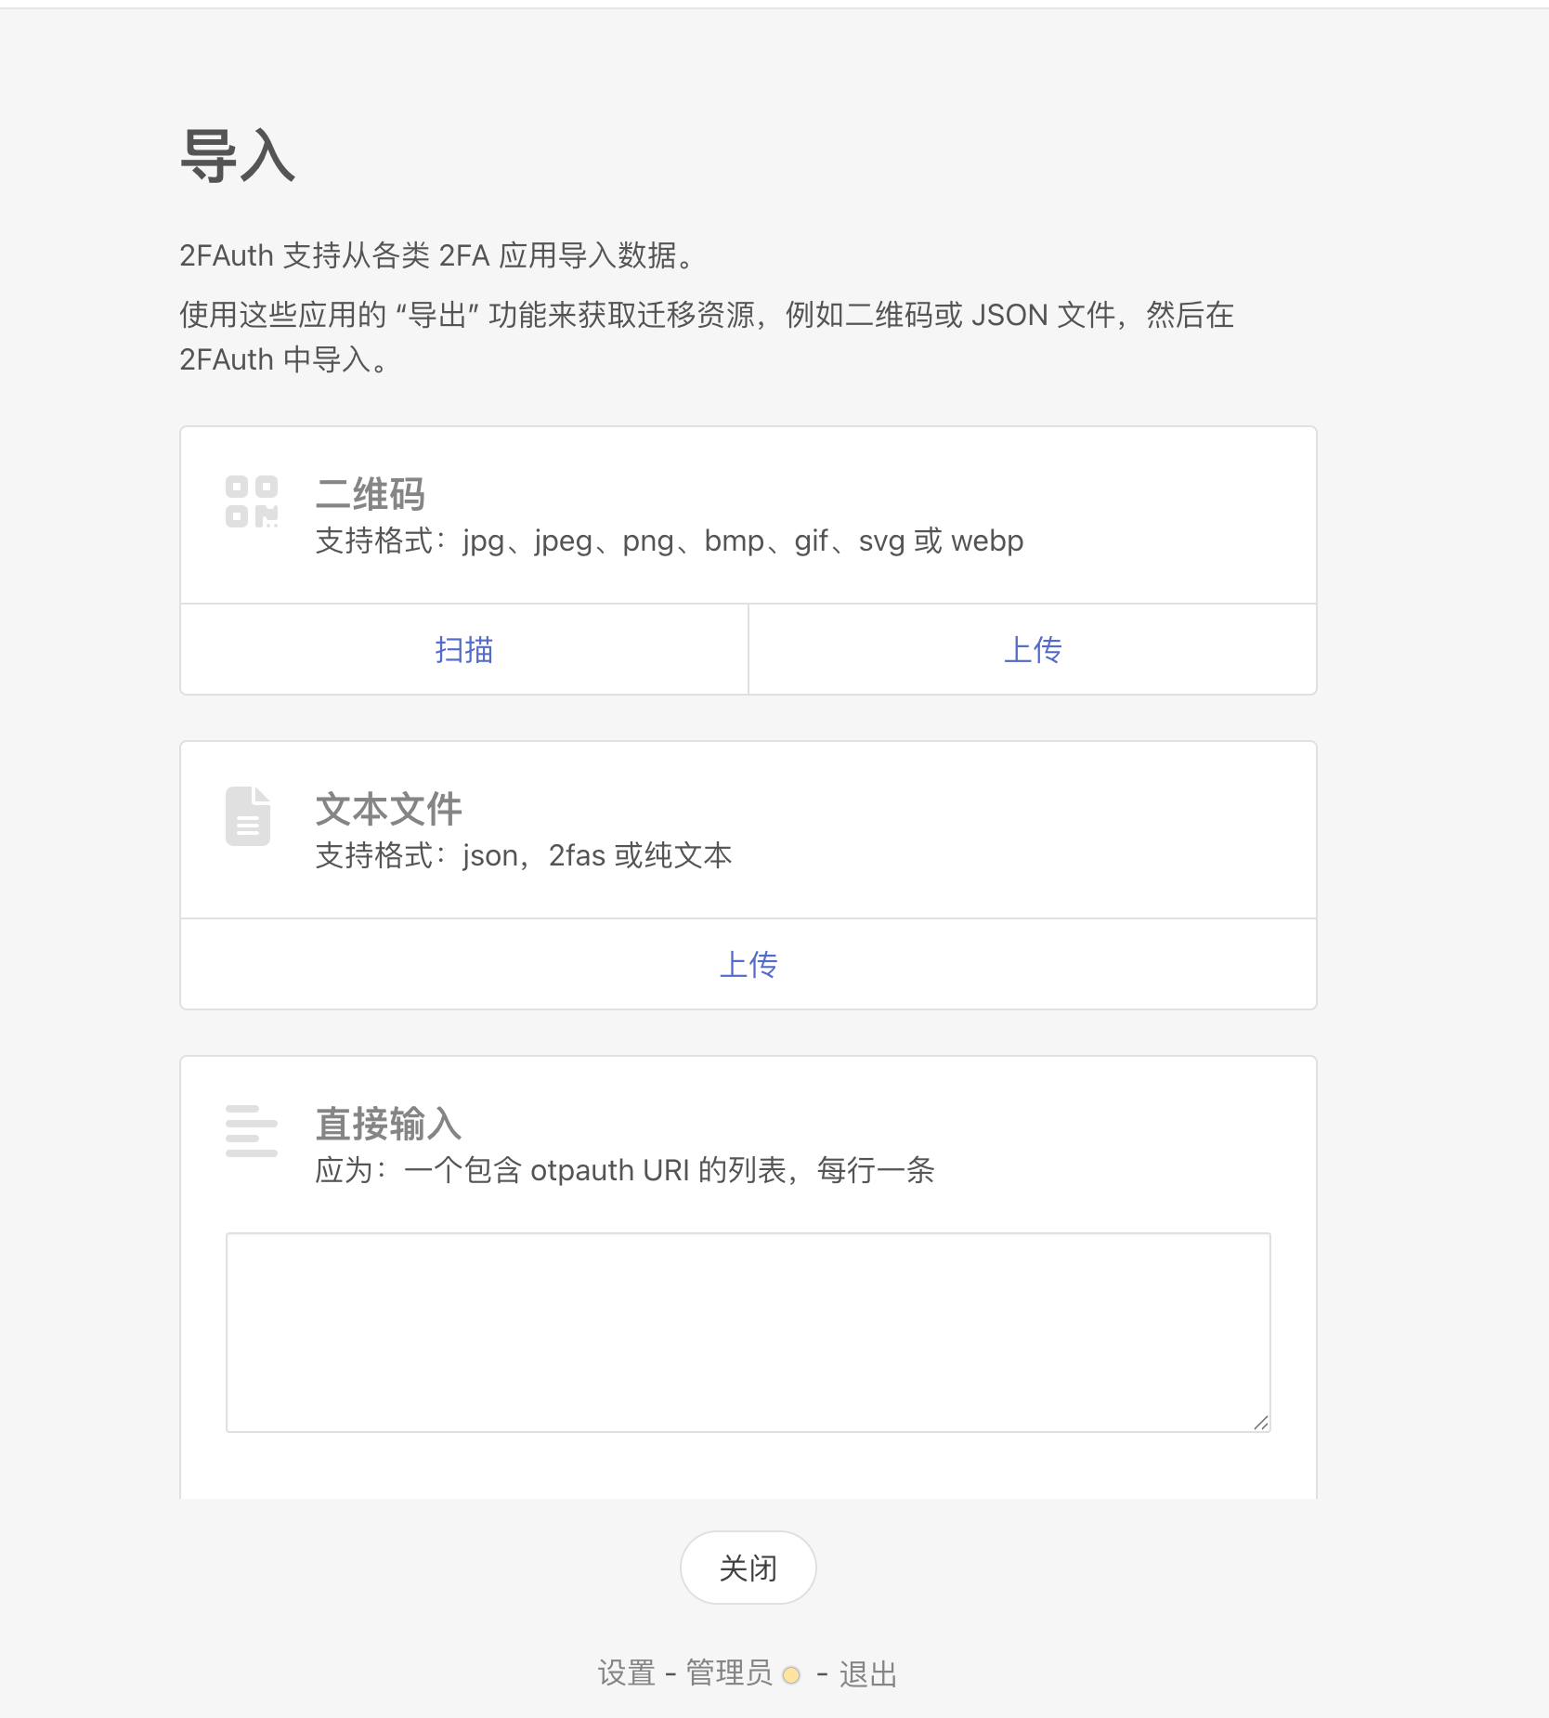The image size is (1549, 1718).
Task: Click 上传 in the 文本文件 card
Action: (x=748, y=964)
